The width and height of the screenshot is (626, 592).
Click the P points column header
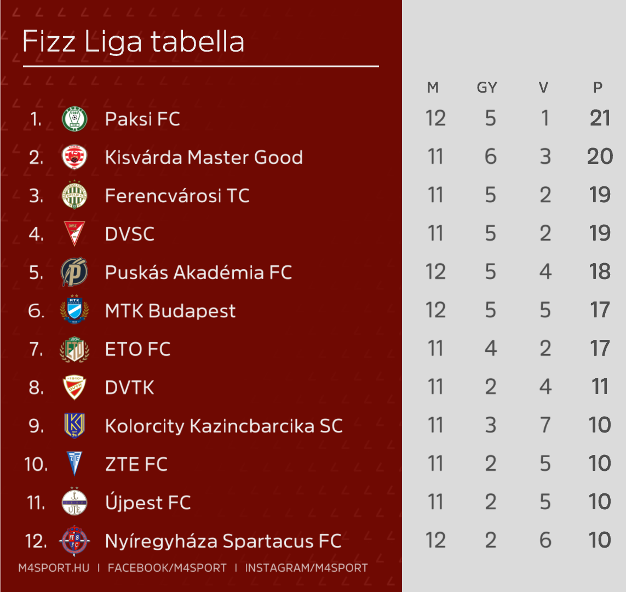[x=598, y=87]
